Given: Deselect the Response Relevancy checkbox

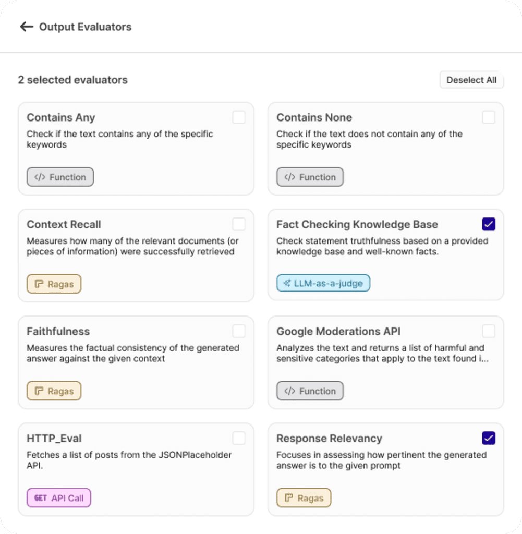Looking at the screenshot, I should click(x=489, y=438).
